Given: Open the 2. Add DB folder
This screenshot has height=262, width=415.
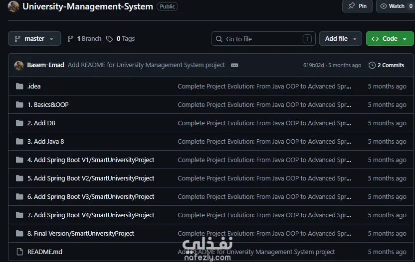Looking at the screenshot, I should pyautogui.click(x=41, y=123).
